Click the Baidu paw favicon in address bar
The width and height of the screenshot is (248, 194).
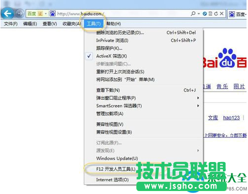(x=53, y=13)
